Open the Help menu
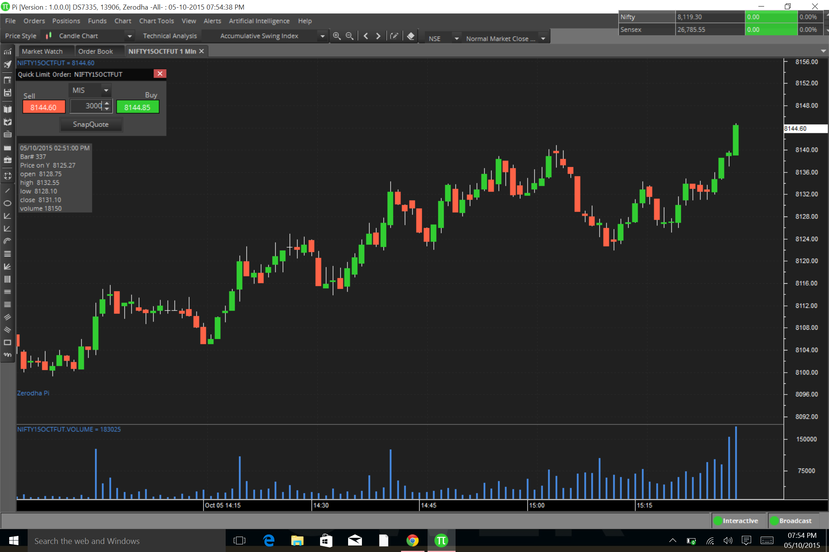829x552 pixels. (x=305, y=21)
